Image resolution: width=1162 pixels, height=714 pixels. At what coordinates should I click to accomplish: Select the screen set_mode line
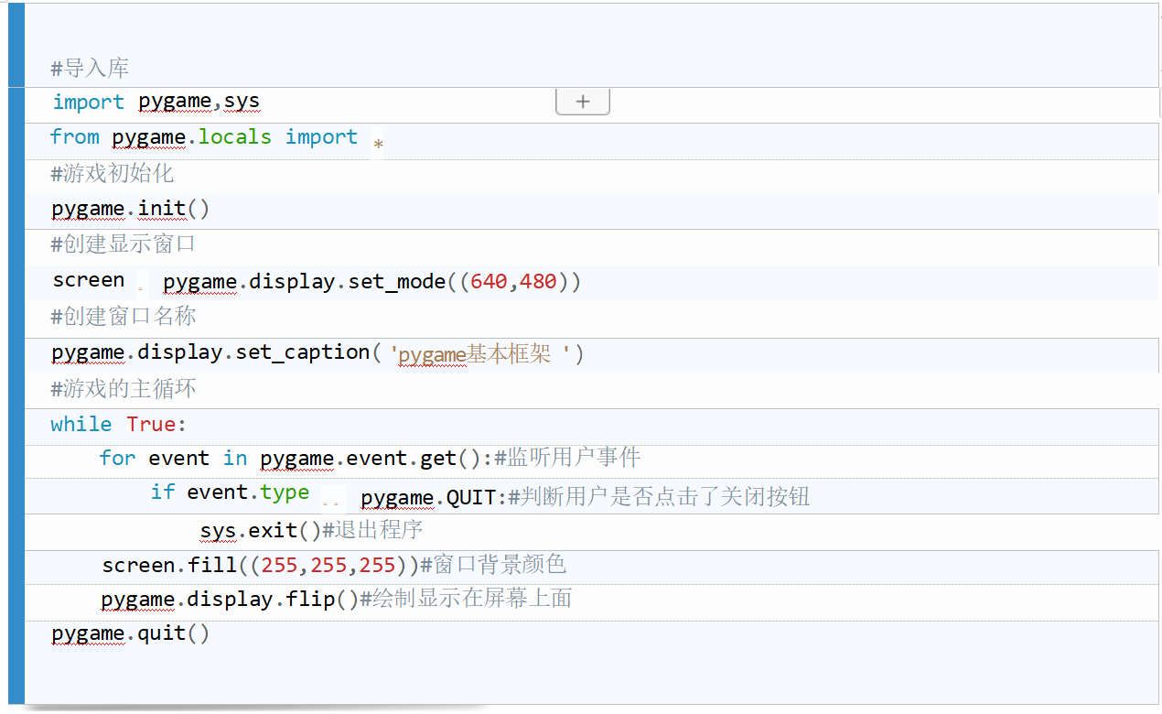(x=311, y=281)
